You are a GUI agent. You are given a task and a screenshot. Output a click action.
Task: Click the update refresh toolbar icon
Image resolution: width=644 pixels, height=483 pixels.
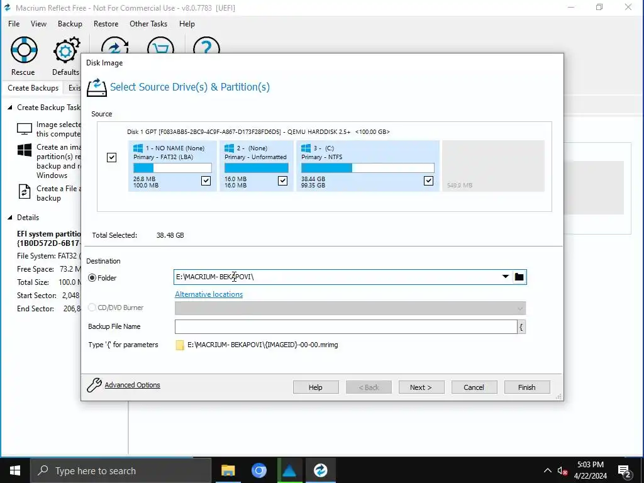[114, 45]
